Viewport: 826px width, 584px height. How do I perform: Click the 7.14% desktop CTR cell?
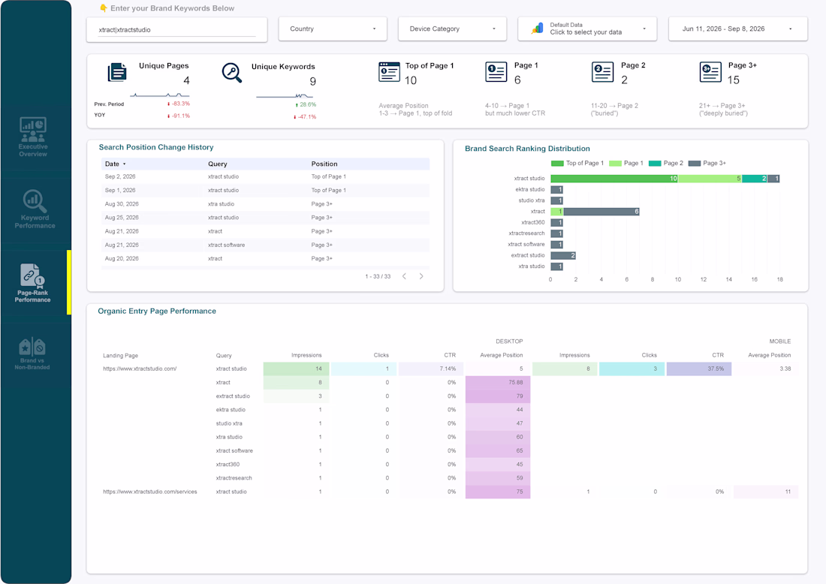tap(431, 369)
